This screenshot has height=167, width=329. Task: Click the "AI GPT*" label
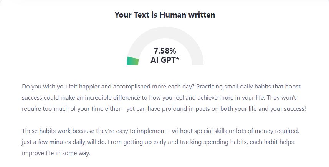pyautogui.click(x=165, y=60)
